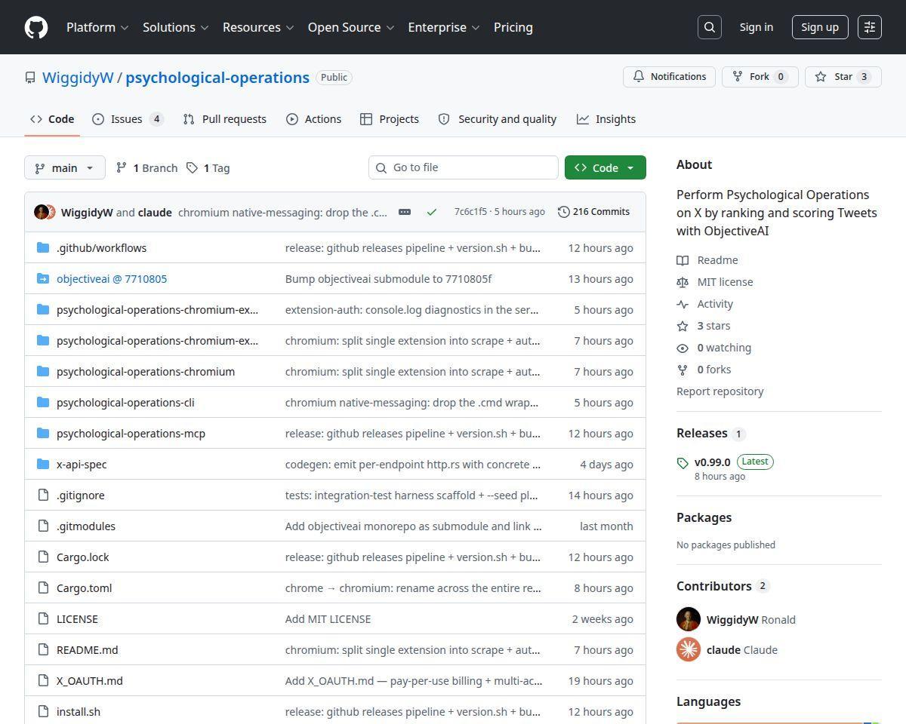Click WiggidyW contributor avatar

689,620
